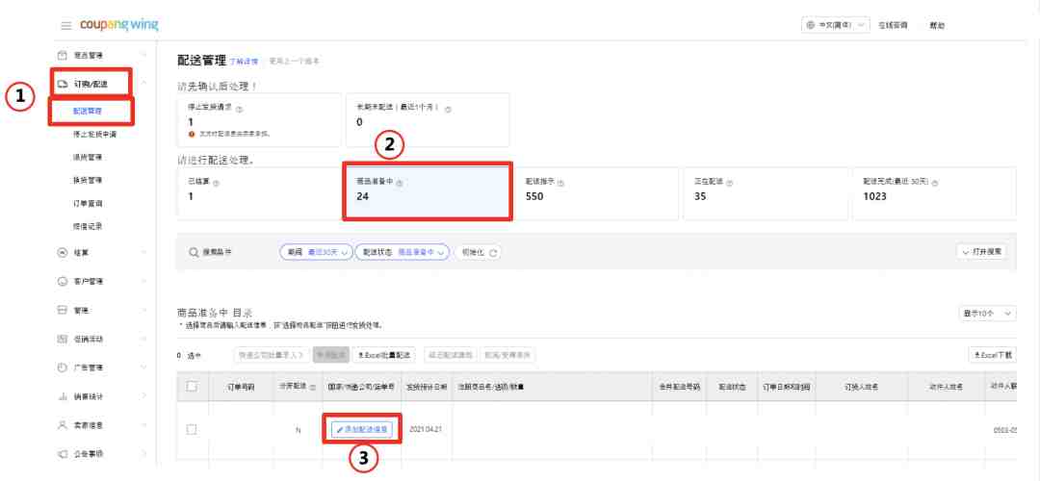Click pencil icon on add delivery info button
The image size is (1040, 481).
[x=340, y=430]
